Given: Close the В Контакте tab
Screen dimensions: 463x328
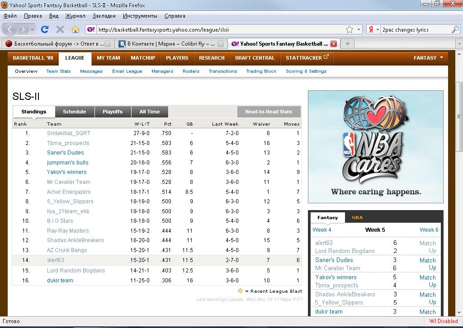Looking at the screenshot, I should point(221,44).
